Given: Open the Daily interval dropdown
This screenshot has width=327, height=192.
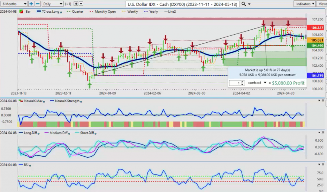Looking at the screenshot, I should [x=52, y=4].
